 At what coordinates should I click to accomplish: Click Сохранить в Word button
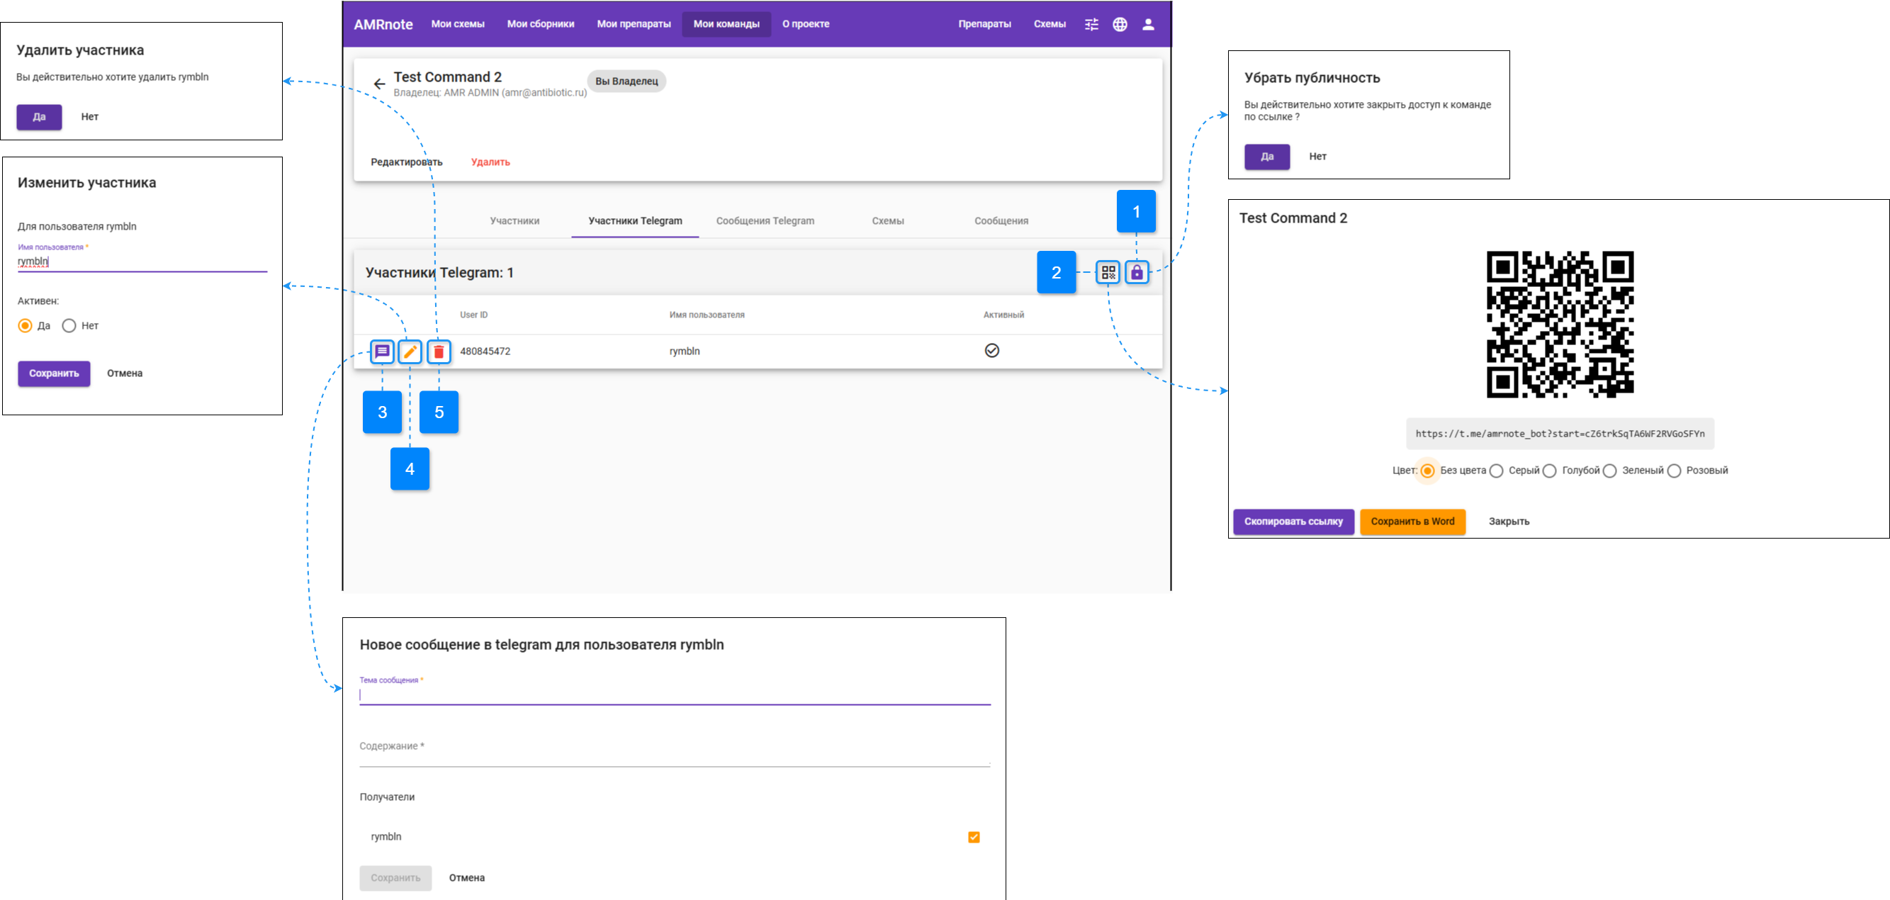pyautogui.click(x=1412, y=522)
